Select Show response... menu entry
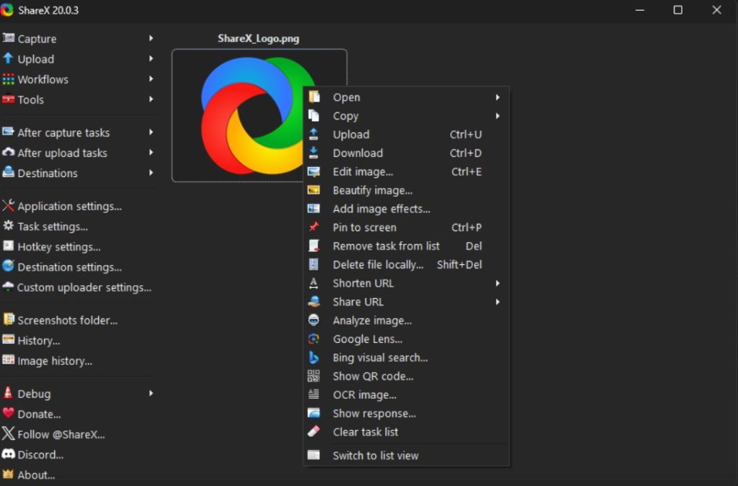This screenshot has height=486, width=738. click(406, 413)
